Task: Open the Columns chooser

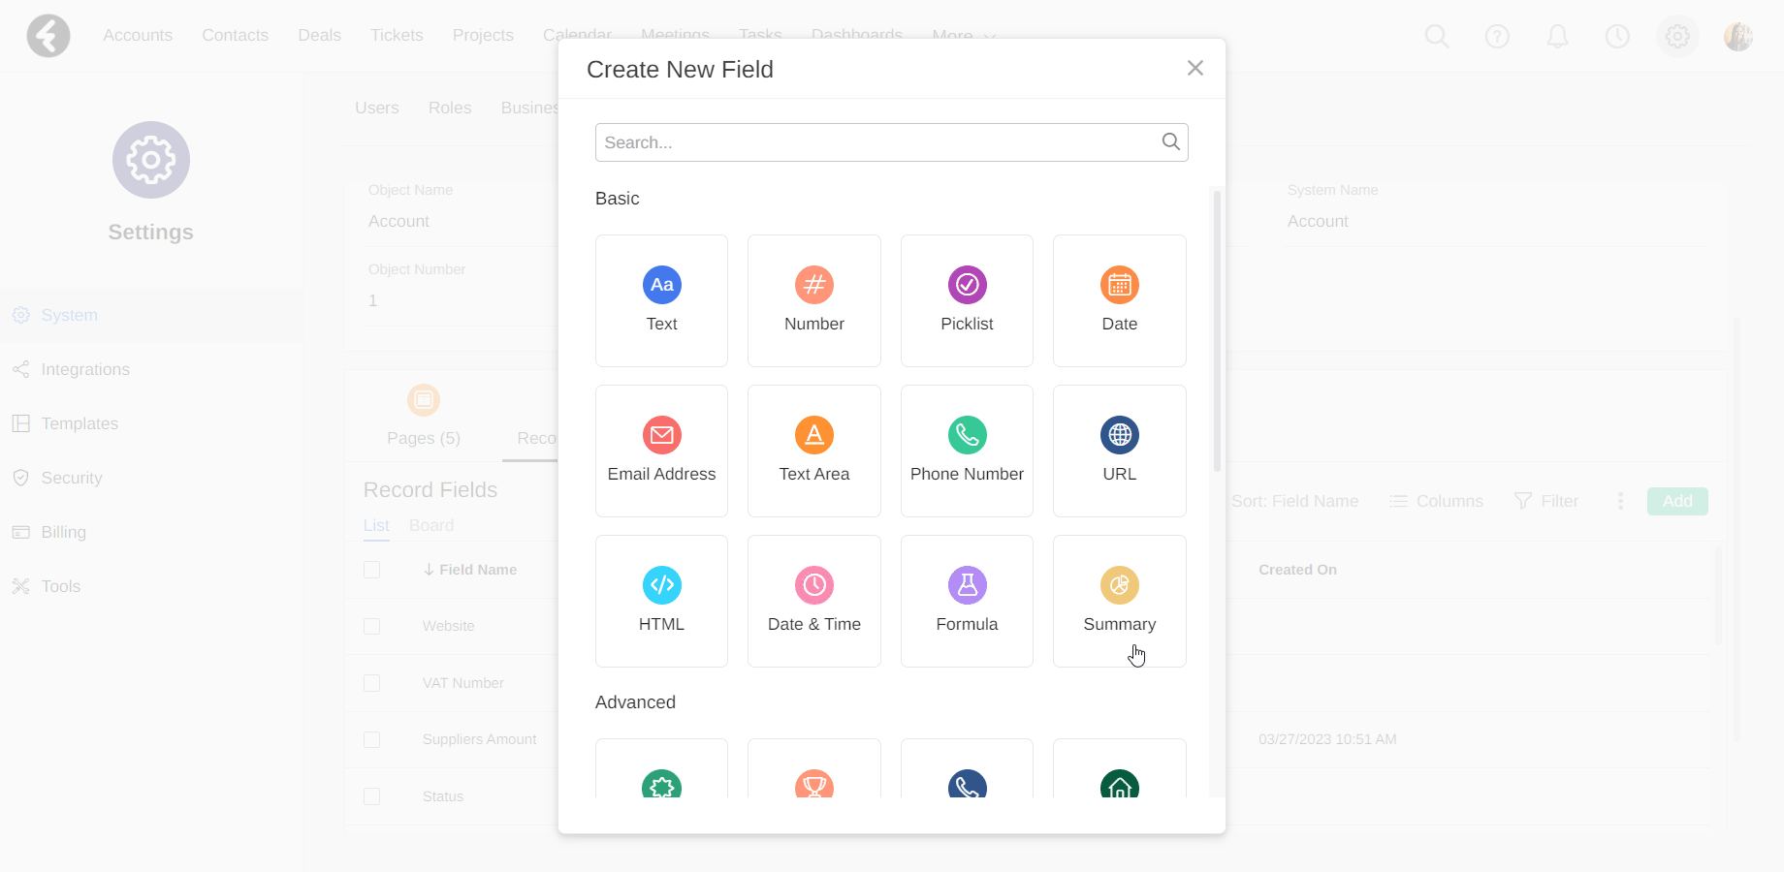Action: tap(1437, 501)
